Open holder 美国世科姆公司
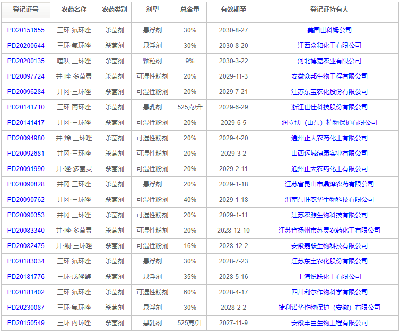 pos(329,30)
